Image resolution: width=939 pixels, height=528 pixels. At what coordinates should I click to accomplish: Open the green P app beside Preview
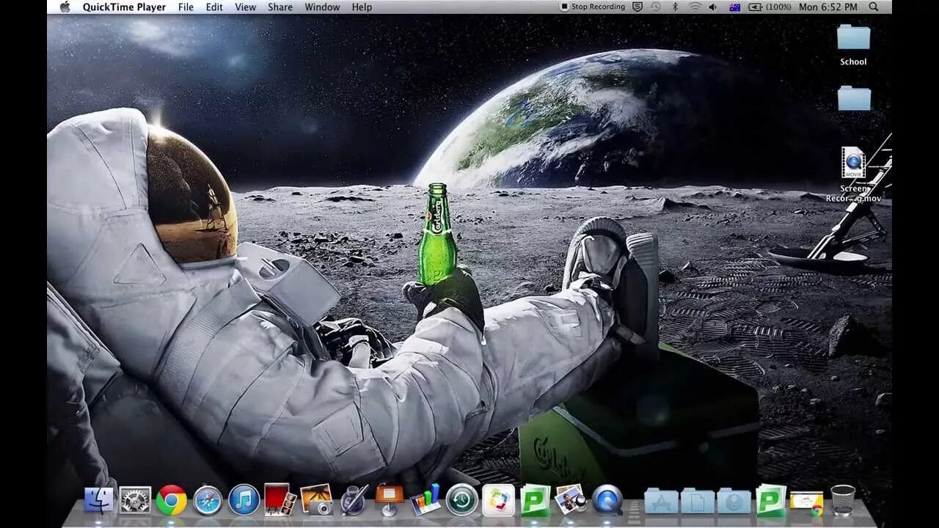click(535, 499)
